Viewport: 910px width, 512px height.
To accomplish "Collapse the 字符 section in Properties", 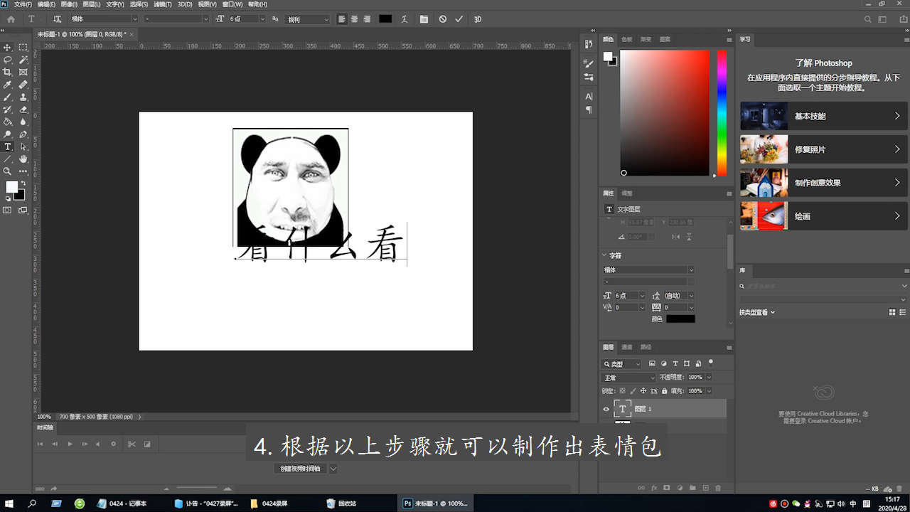I will pyautogui.click(x=606, y=255).
